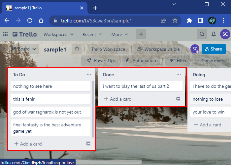Open Automation menu
The image size is (231, 165).
141,60
